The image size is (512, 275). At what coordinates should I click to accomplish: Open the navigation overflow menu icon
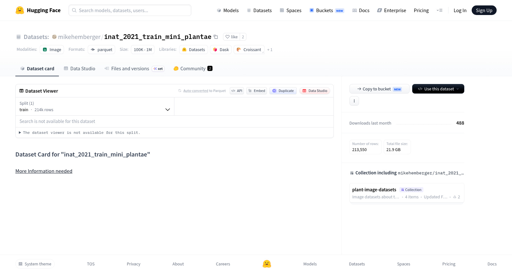click(439, 10)
